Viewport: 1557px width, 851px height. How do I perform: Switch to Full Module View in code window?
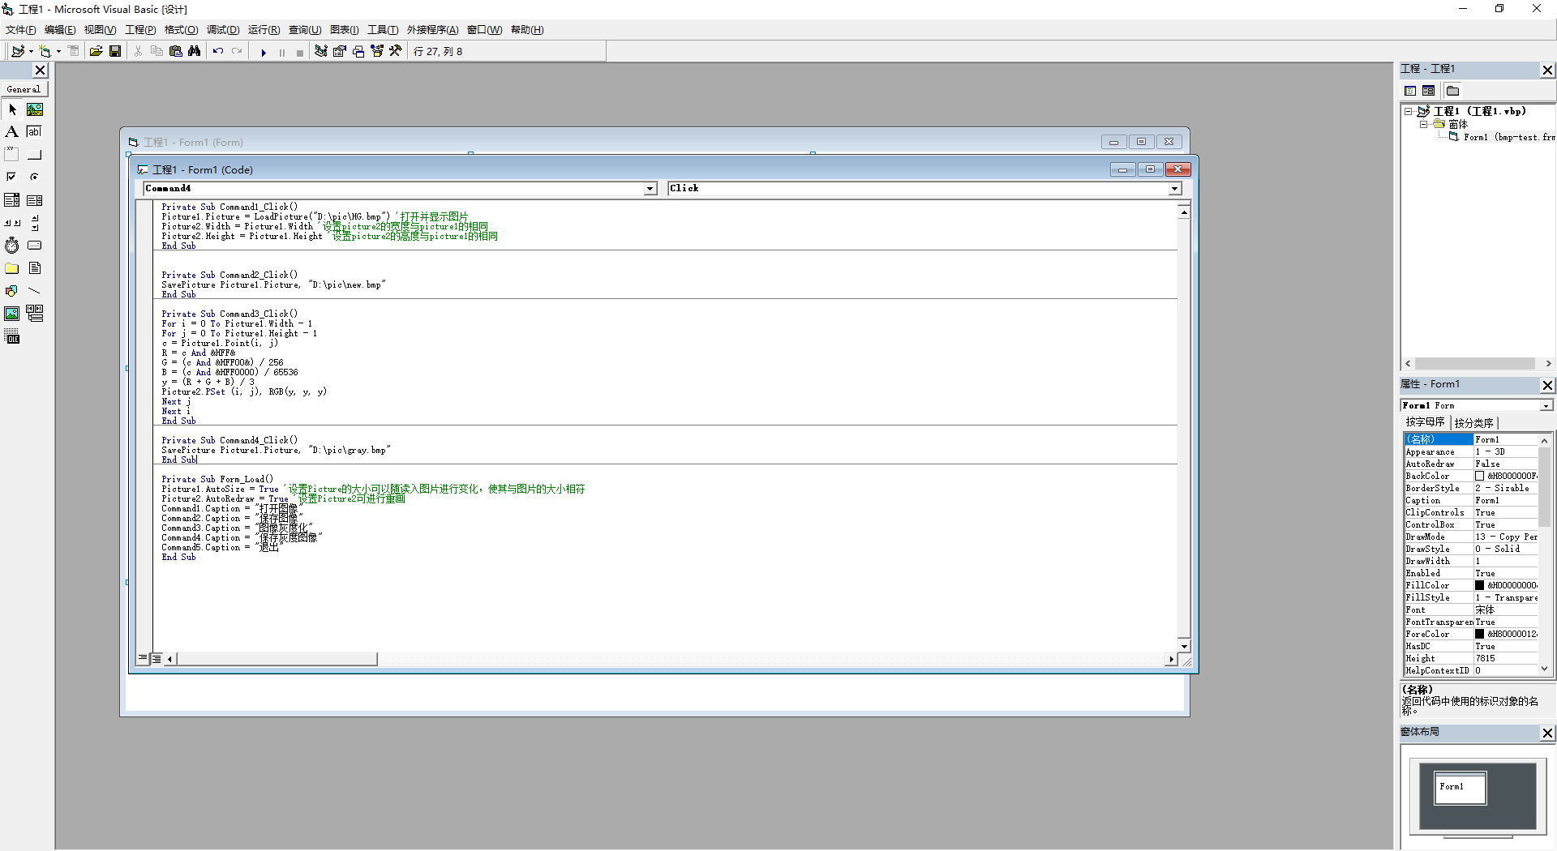click(157, 659)
